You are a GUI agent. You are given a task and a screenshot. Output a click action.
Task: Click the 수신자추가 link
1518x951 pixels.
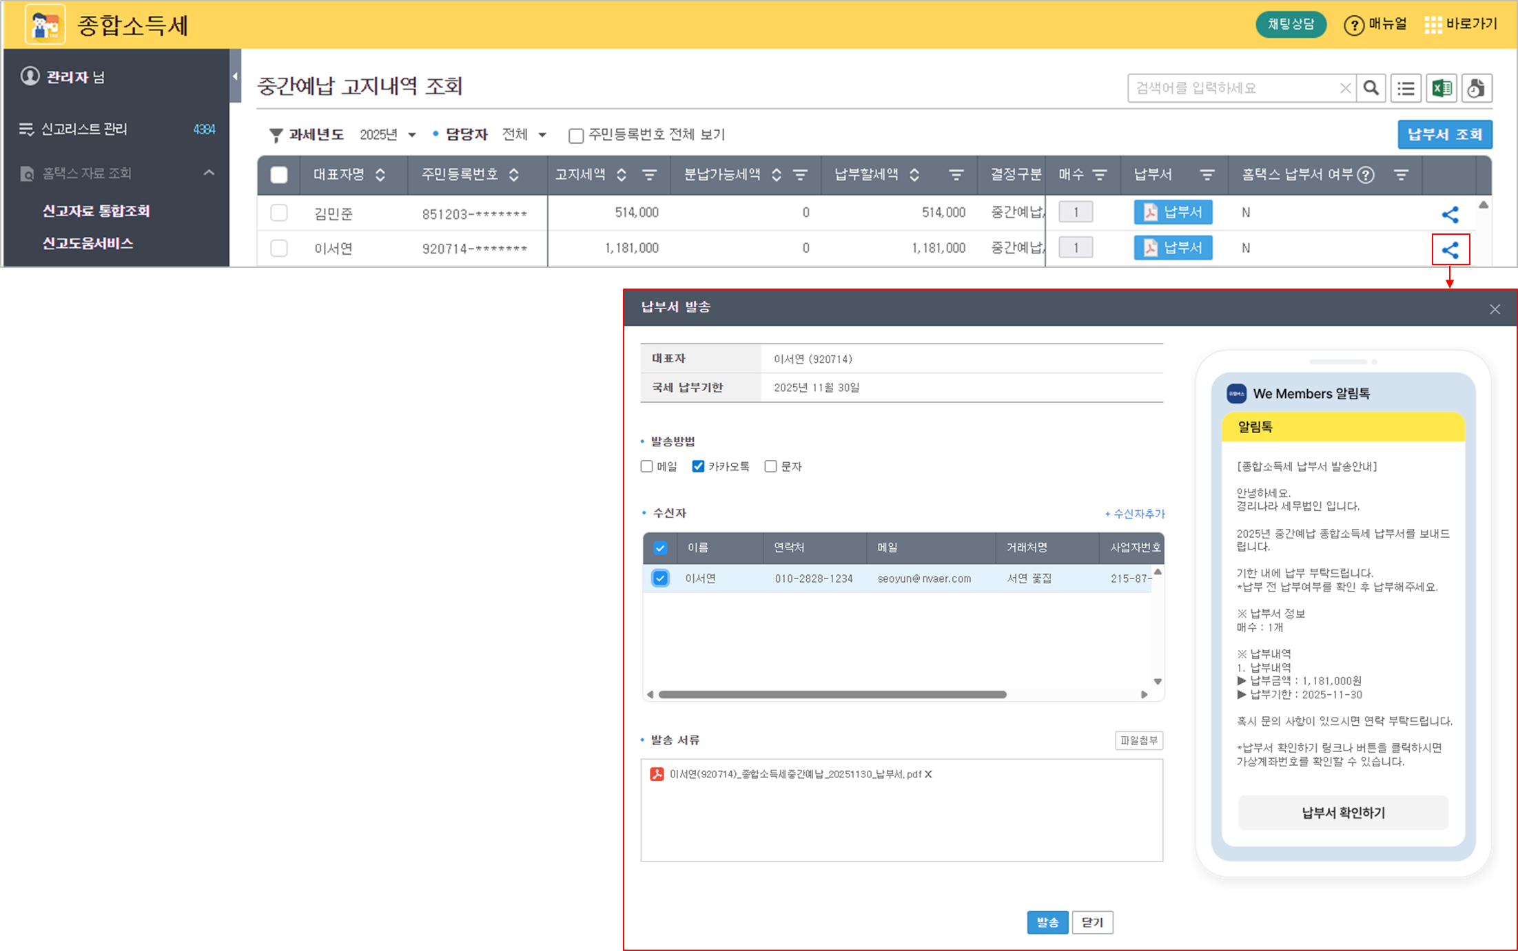pos(1135,514)
